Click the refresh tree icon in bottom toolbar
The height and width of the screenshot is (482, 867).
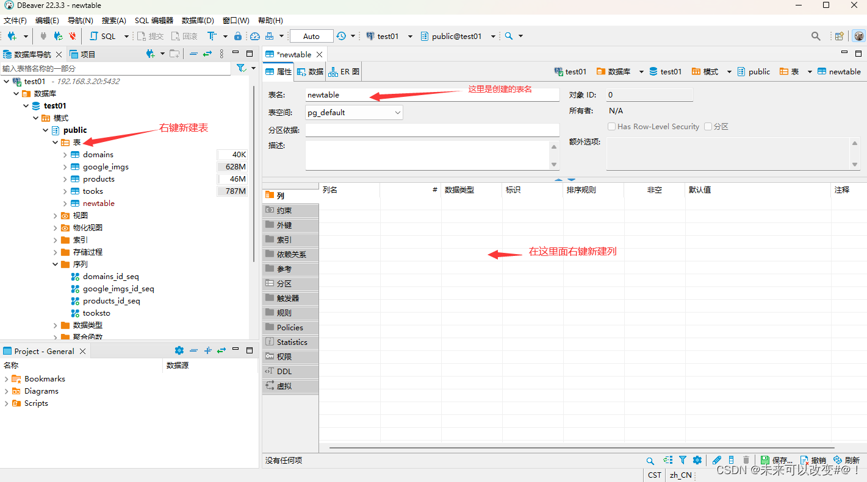[x=668, y=460]
